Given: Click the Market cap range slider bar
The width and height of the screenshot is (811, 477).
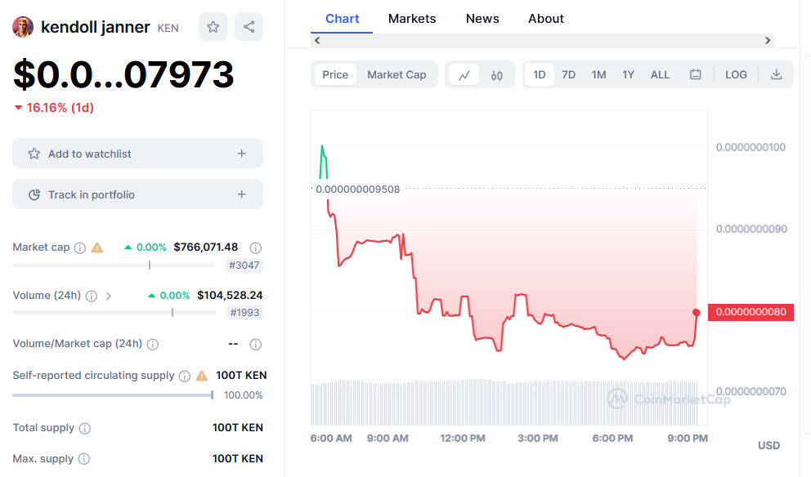Looking at the screenshot, I should [x=114, y=265].
